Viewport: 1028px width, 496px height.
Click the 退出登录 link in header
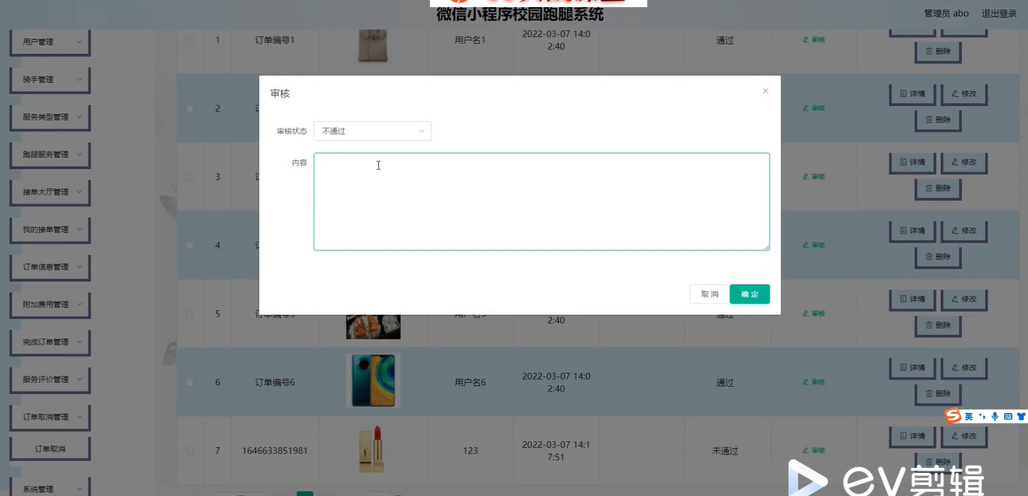click(x=998, y=14)
